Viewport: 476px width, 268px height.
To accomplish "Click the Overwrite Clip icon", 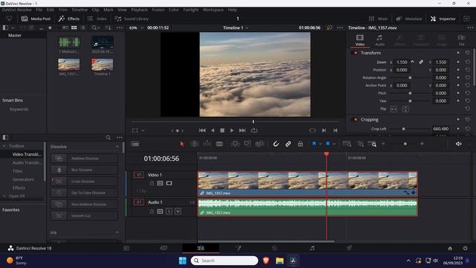I will click(247, 144).
